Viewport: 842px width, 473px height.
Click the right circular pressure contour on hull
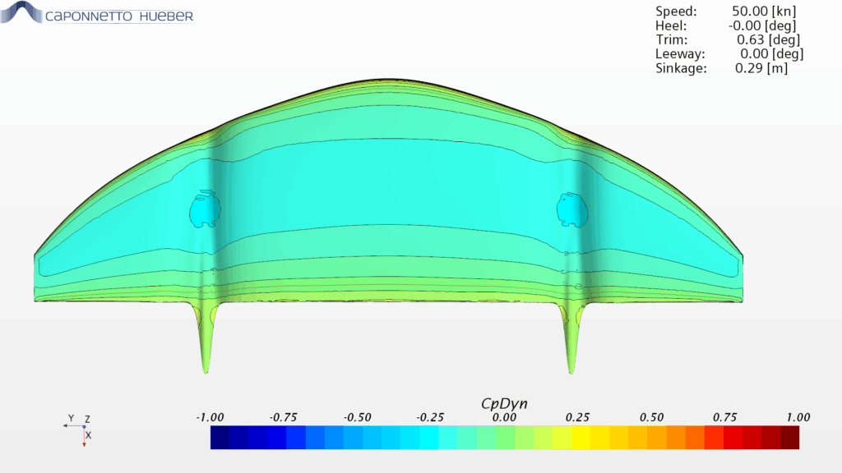point(571,209)
